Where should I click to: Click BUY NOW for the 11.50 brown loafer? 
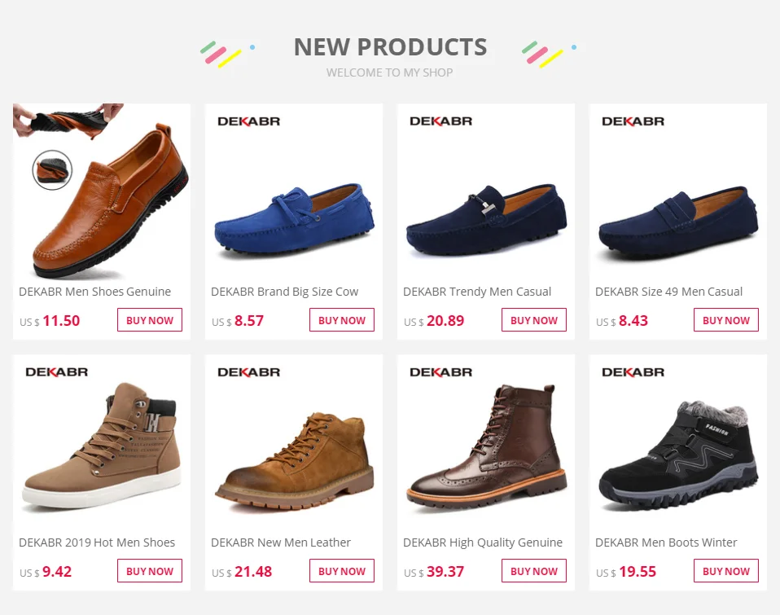[x=150, y=320]
